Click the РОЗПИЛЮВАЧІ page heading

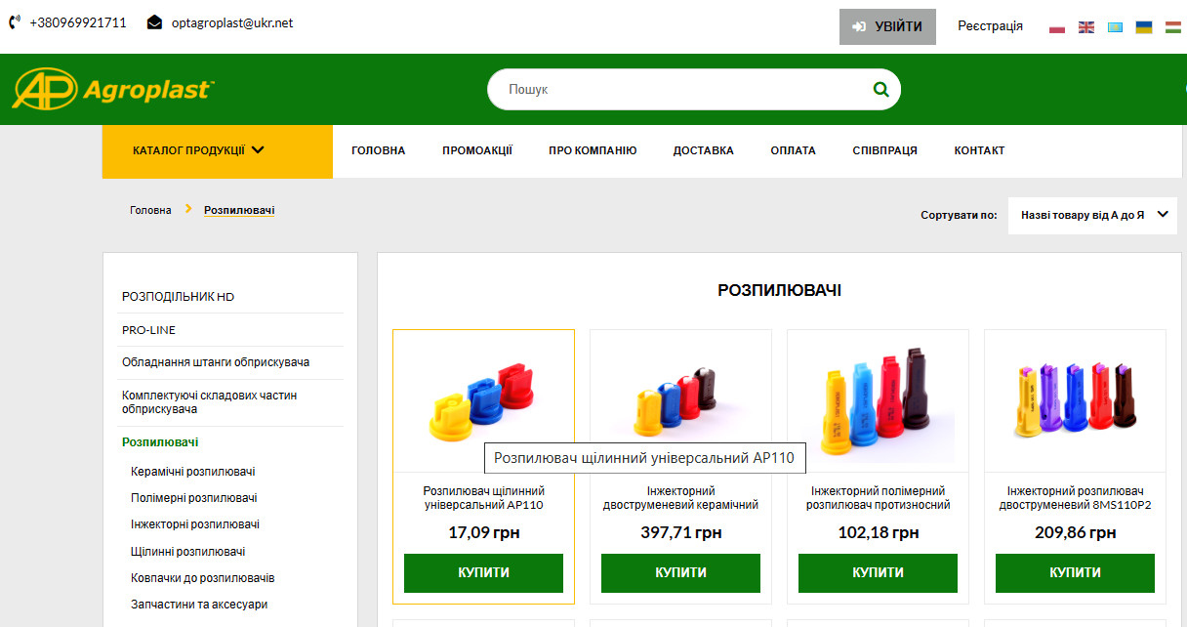(780, 291)
